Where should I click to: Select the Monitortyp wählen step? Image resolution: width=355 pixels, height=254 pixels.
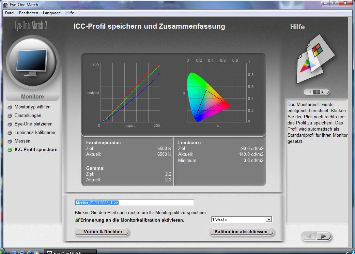[x=32, y=107]
